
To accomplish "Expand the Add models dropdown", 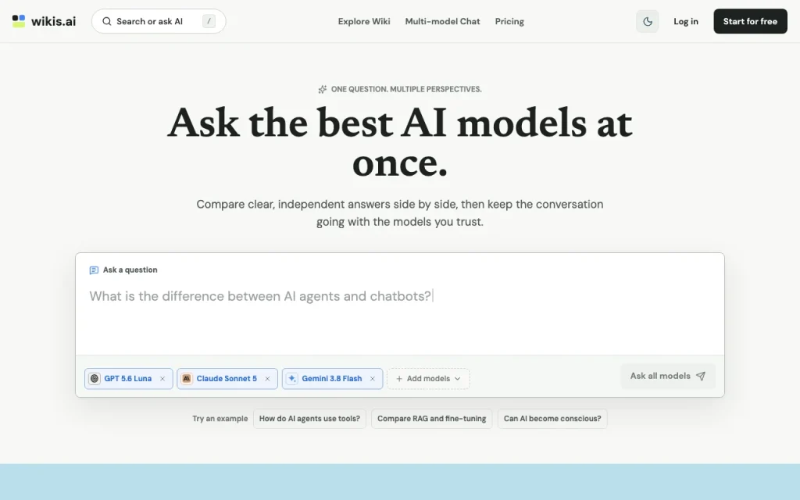I will pos(428,379).
